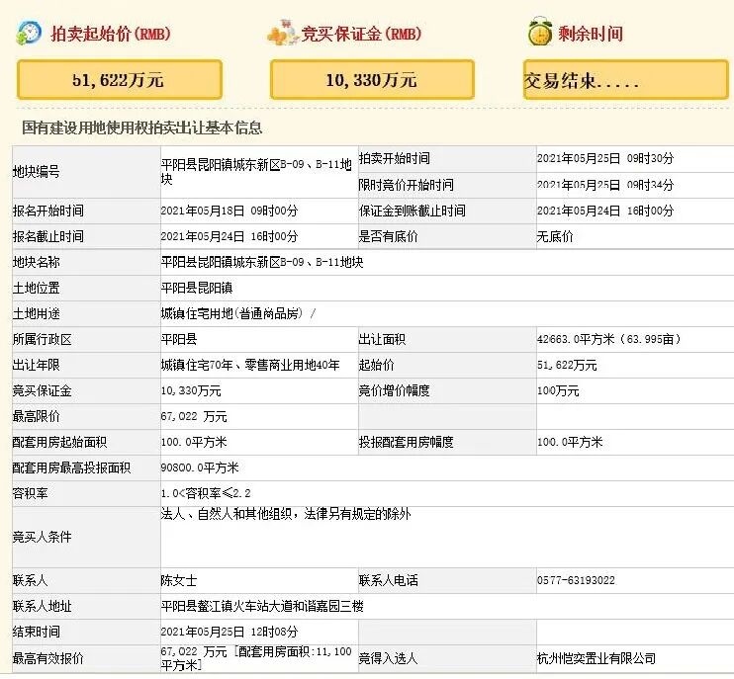This screenshot has height=679, width=734.
Task: Click the 容积率 value 1.0<容积率≤2.2
Action: click(206, 494)
